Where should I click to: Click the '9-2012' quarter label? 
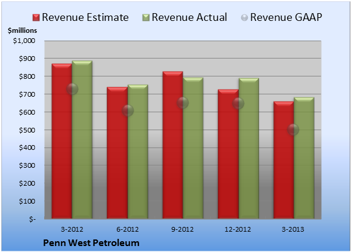pyautogui.click(x=183, y=229)
